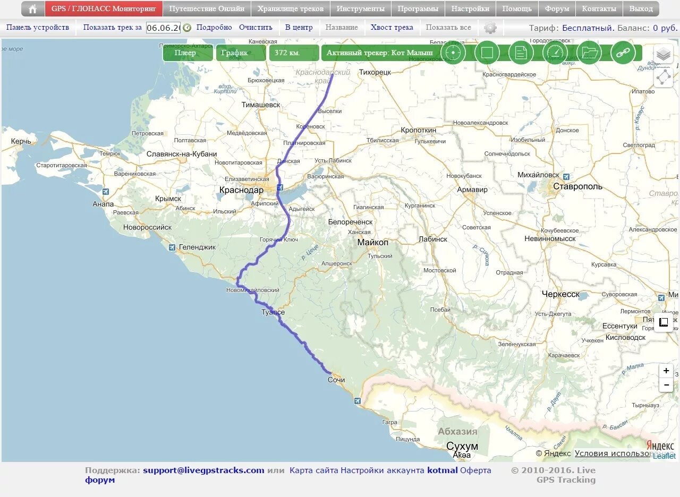Focus the track date field
This screenshot has height=497, width=680.
click(x=163, y=28)
